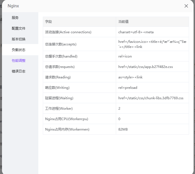Image resolution: width=195 pixels, height=174 pixels.
Task: Select 活动连接(Active connections) field cell
Action: coord(79,32)
